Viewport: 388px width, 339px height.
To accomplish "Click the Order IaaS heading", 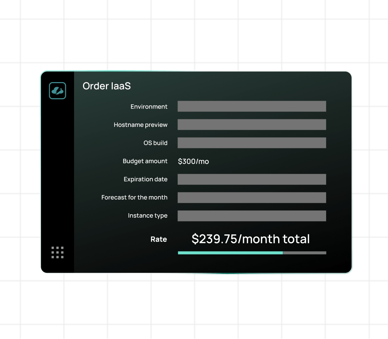I will 107,86.
